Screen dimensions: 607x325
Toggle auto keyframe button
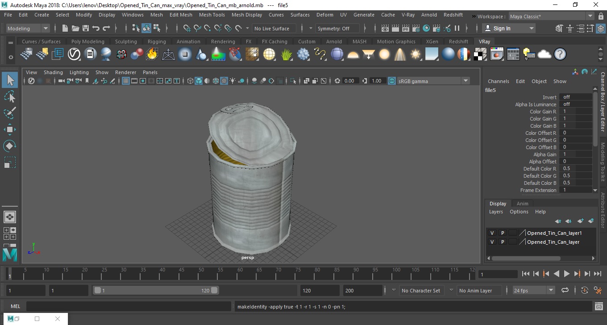585,290
